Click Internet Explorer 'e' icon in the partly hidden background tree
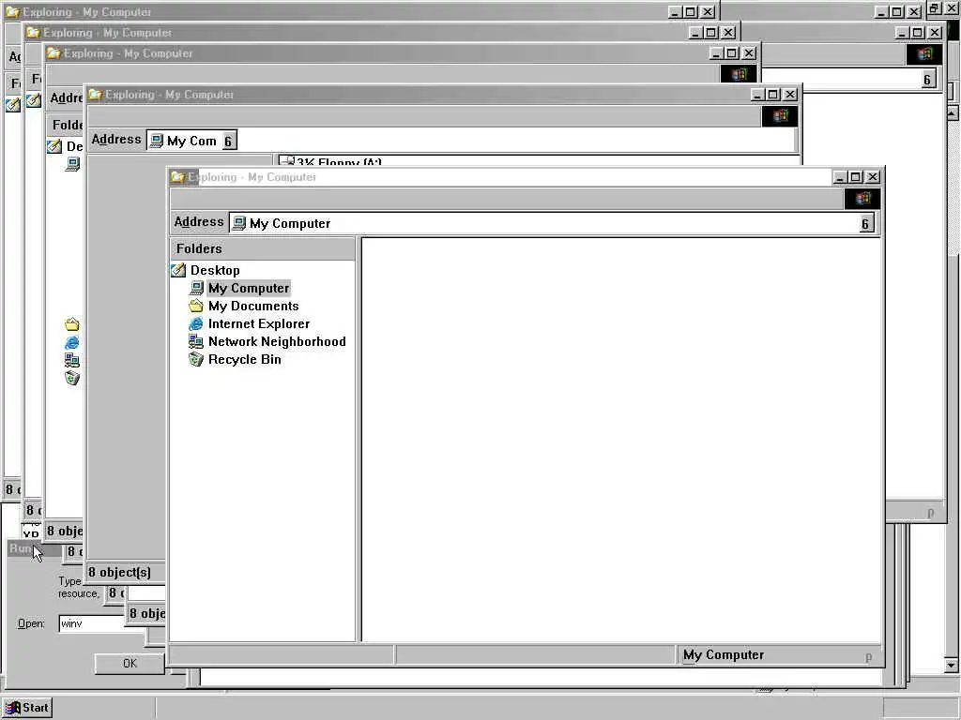Image resolution: width=961 pixels, height=720 pixels. [72, 342]
